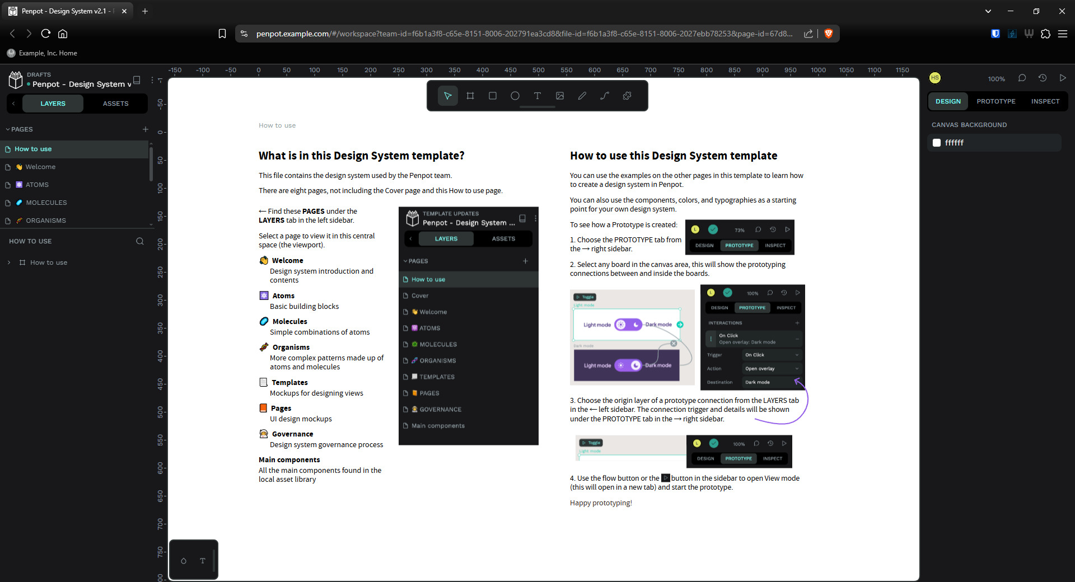Click the layers search magnifier icon
1075x582 pixels.
pos(140,241)
